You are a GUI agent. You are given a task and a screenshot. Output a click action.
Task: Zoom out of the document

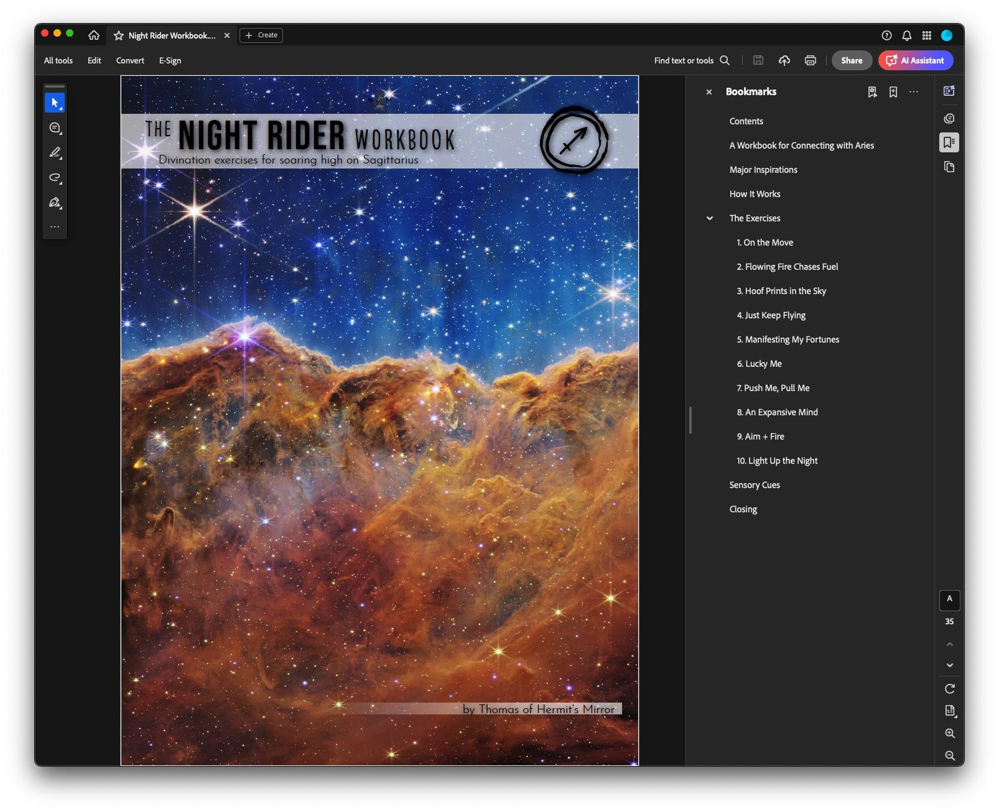pos(950,755)
